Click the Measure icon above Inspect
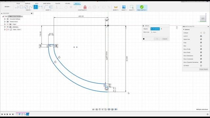 click(116, 7)
